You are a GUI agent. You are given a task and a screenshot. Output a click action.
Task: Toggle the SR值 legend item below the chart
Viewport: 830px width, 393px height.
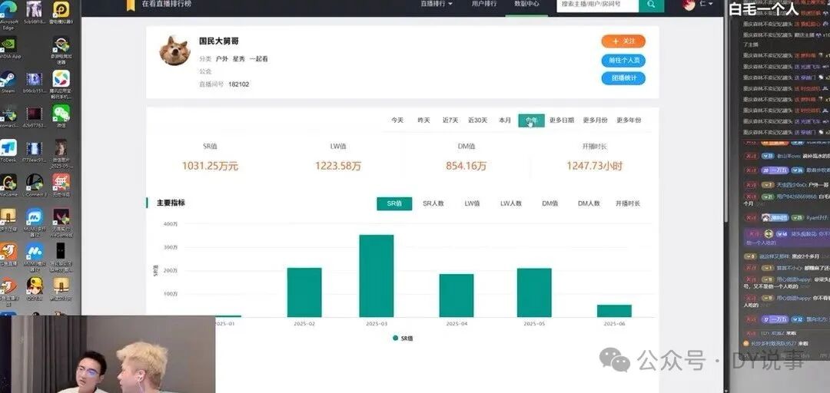coord(403,338)
